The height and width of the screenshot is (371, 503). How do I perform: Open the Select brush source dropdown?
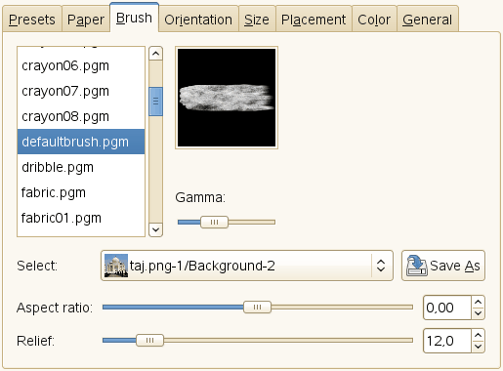point(247,266)
